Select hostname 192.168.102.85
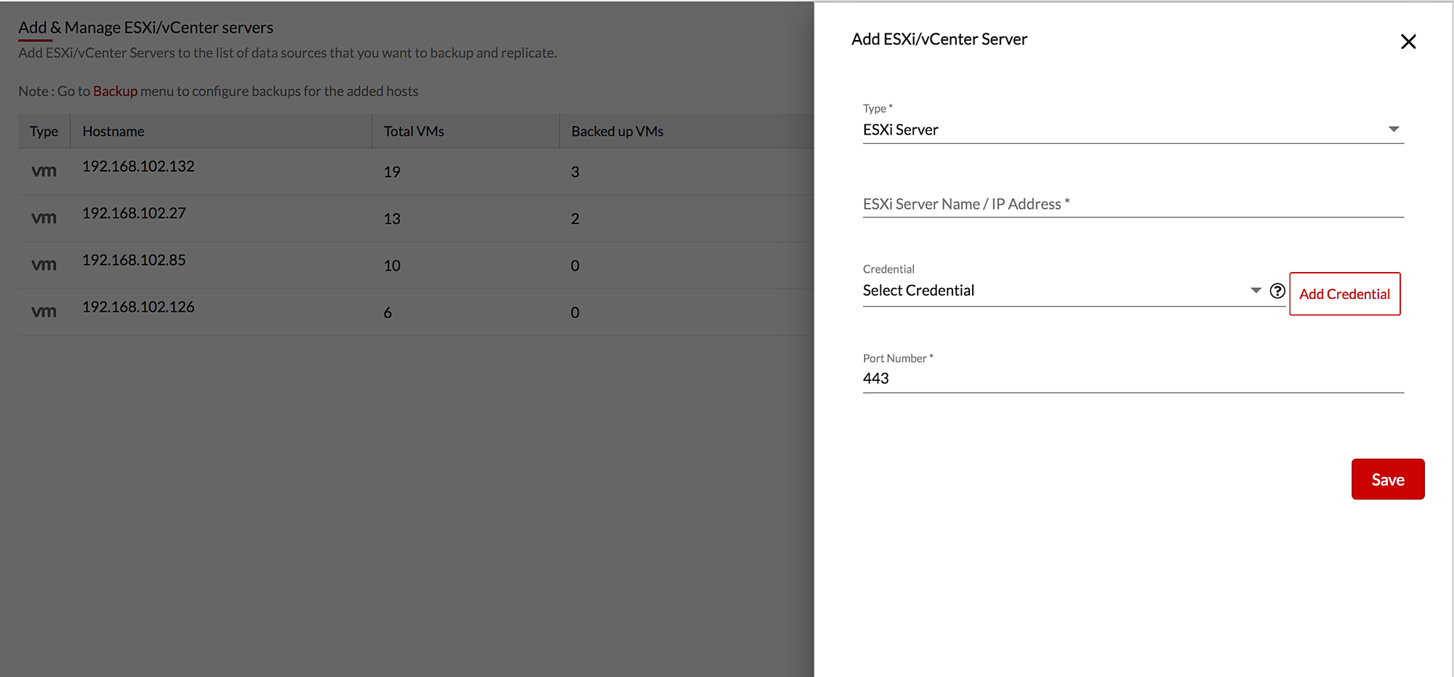 click(x=134, y=260)
